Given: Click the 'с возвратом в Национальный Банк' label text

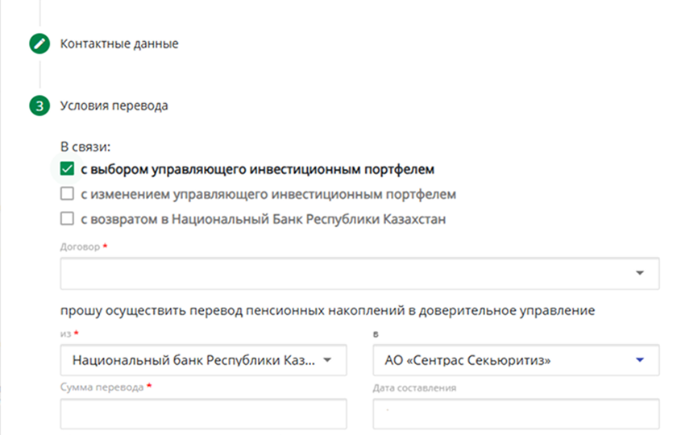Looking at the screenshot, I should click(264, 218).
